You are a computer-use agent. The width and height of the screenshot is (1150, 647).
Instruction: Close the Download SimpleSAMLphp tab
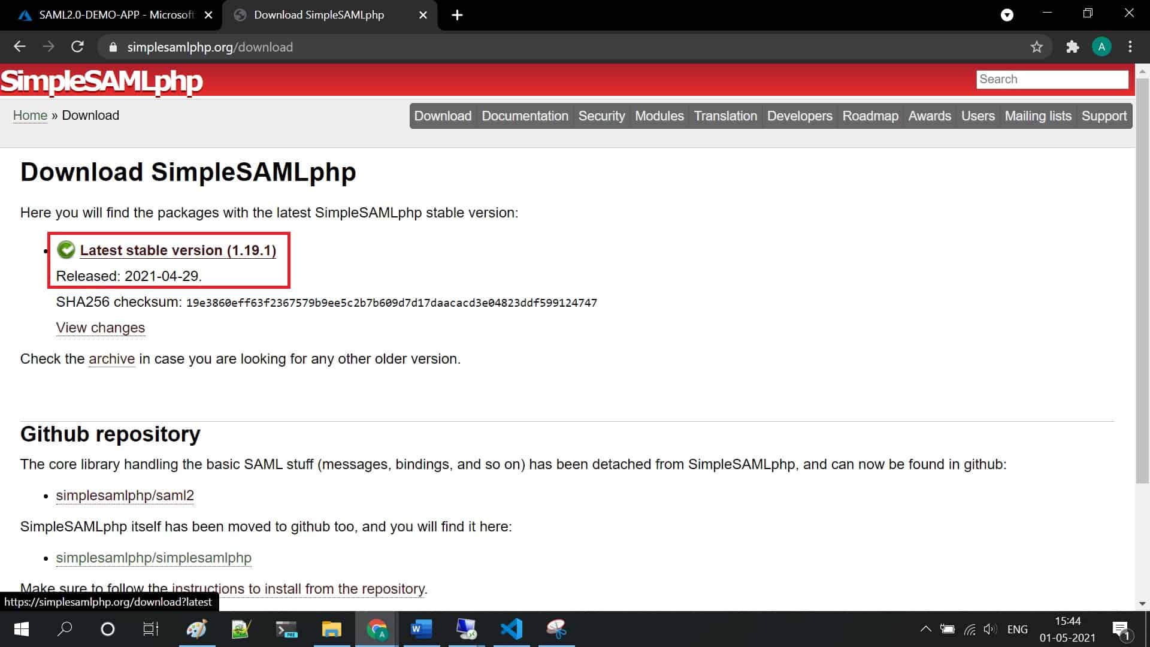(x=423, y=15)
